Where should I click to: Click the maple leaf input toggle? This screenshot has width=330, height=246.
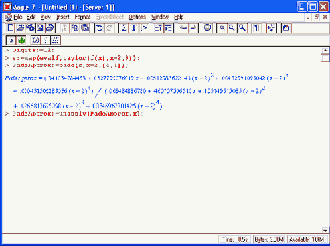tap(21, 41)
